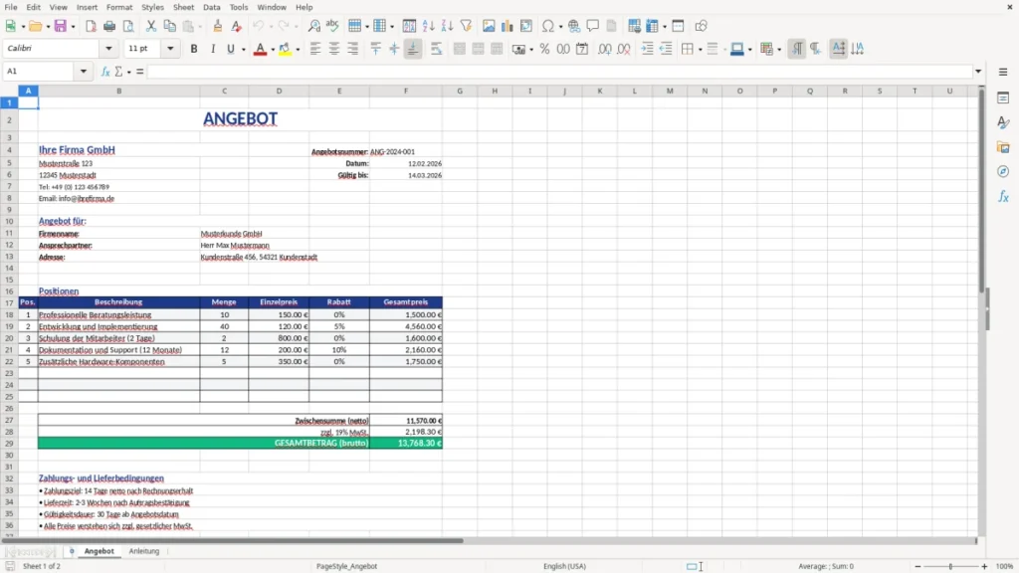Toggle Bold formatting

pyautogui.click(x=194, y=49)
